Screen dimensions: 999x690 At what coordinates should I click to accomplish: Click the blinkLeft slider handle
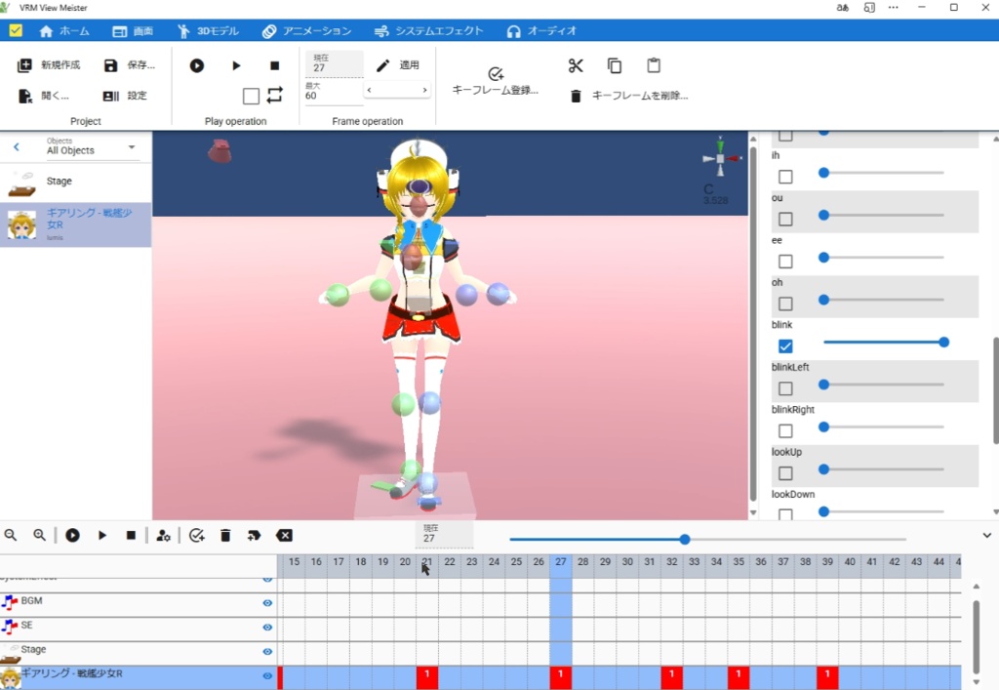(823, 385)
